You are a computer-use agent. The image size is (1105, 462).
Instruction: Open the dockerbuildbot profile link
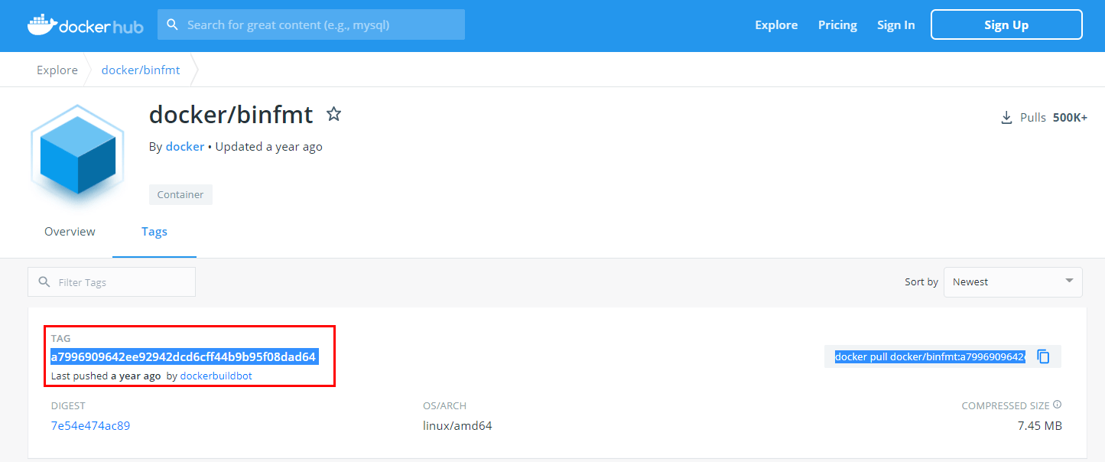pyautogui.click(x=216, y=376)
